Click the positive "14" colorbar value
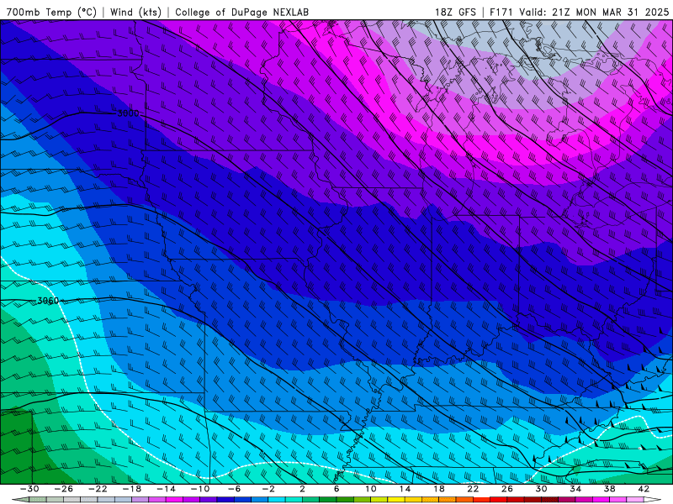Viewport: 673px width, 504px height. tap(405, 489)
